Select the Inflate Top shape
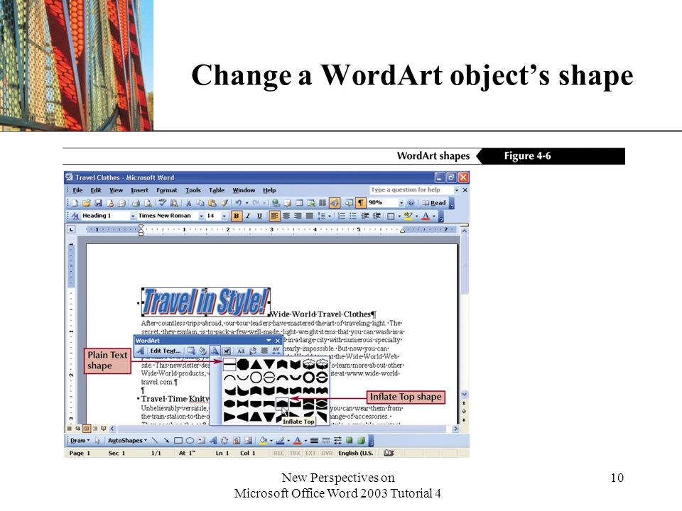The height and width of the screenshot is (511, 682). [x=282, y=404]
